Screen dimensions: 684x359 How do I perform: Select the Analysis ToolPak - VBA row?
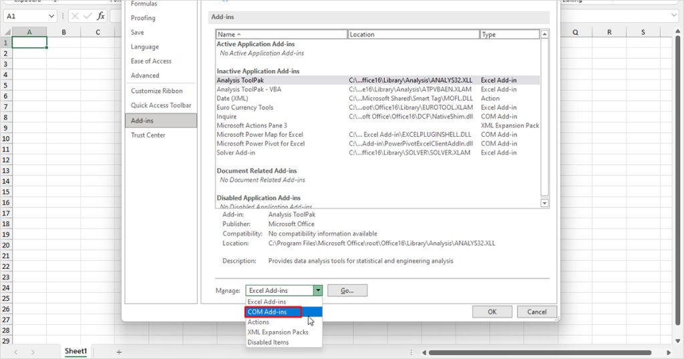(x=378, y=89)
